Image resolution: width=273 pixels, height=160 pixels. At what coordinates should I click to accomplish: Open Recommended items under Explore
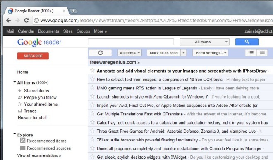(x=46, y=141)
